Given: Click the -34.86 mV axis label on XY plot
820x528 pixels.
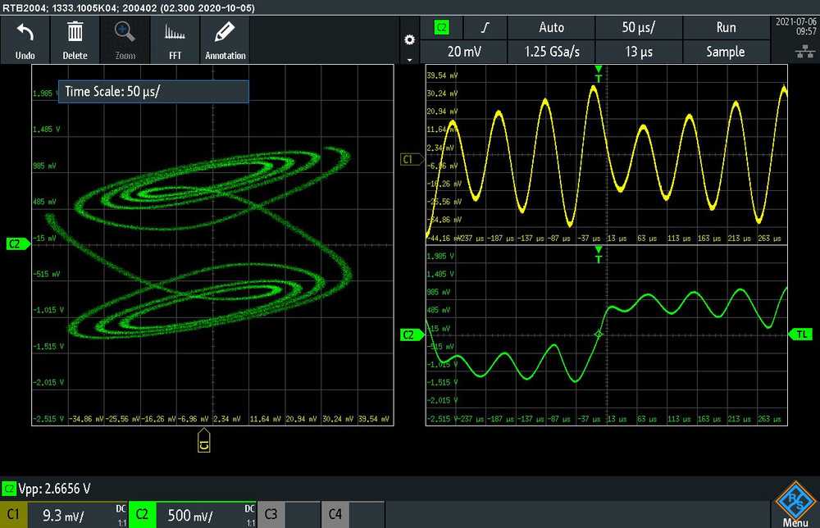Looking at the screenshot, I should pos(85,419).
